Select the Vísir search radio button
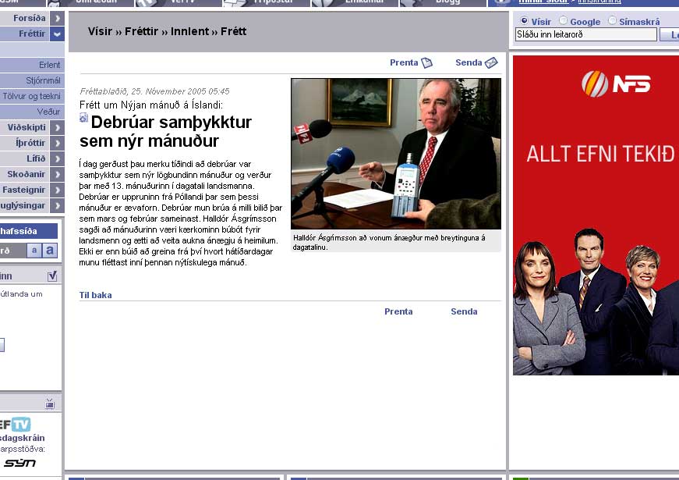Viewport: 679px width, 480px height. pos(524,21)
